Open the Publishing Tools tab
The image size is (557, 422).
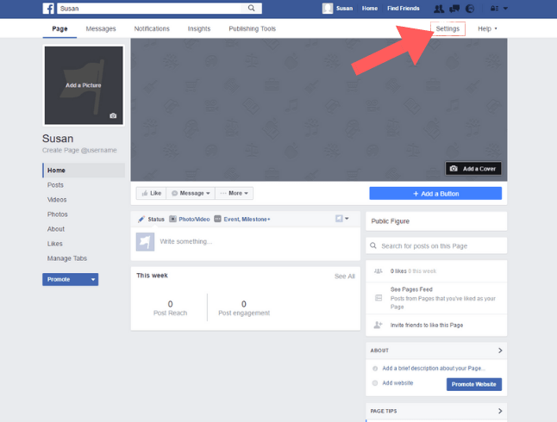click(x=252, y=28)
